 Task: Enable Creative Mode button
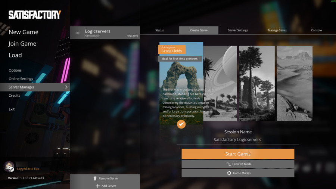click(238, 164)
